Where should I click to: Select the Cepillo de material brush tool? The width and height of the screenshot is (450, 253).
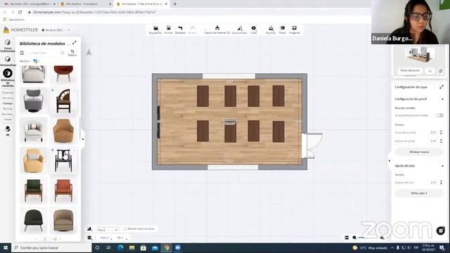tap(217, 30)
